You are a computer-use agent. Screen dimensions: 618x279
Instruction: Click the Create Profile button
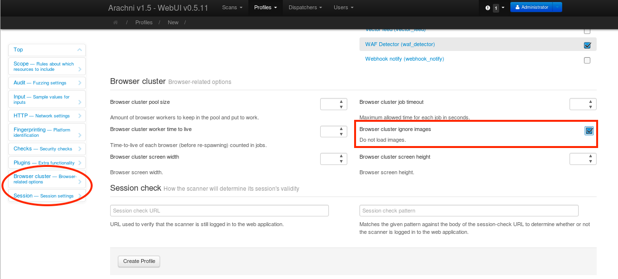point(139,261)
